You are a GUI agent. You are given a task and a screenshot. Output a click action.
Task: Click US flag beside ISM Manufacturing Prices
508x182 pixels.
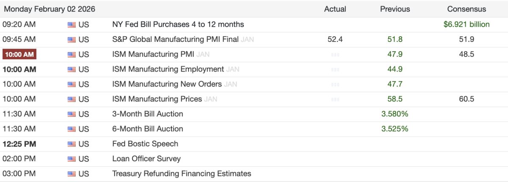pyautogui.click(x=71, y=99)
